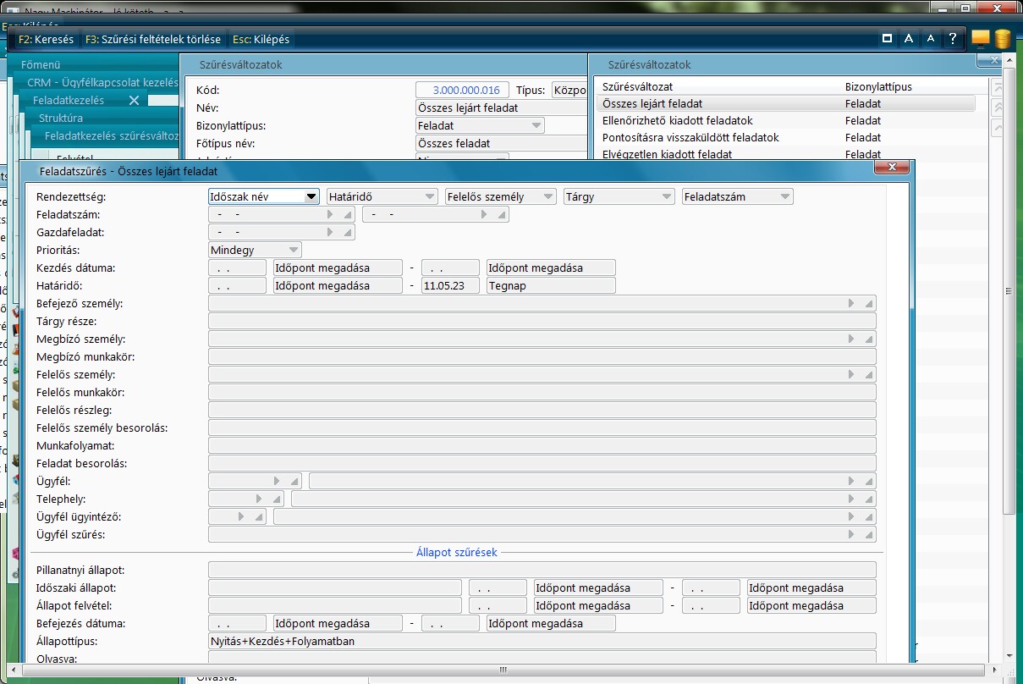Click the Tárgy része input field
The height and width of the screenshot is (684, 1023).
coord(542,321)
